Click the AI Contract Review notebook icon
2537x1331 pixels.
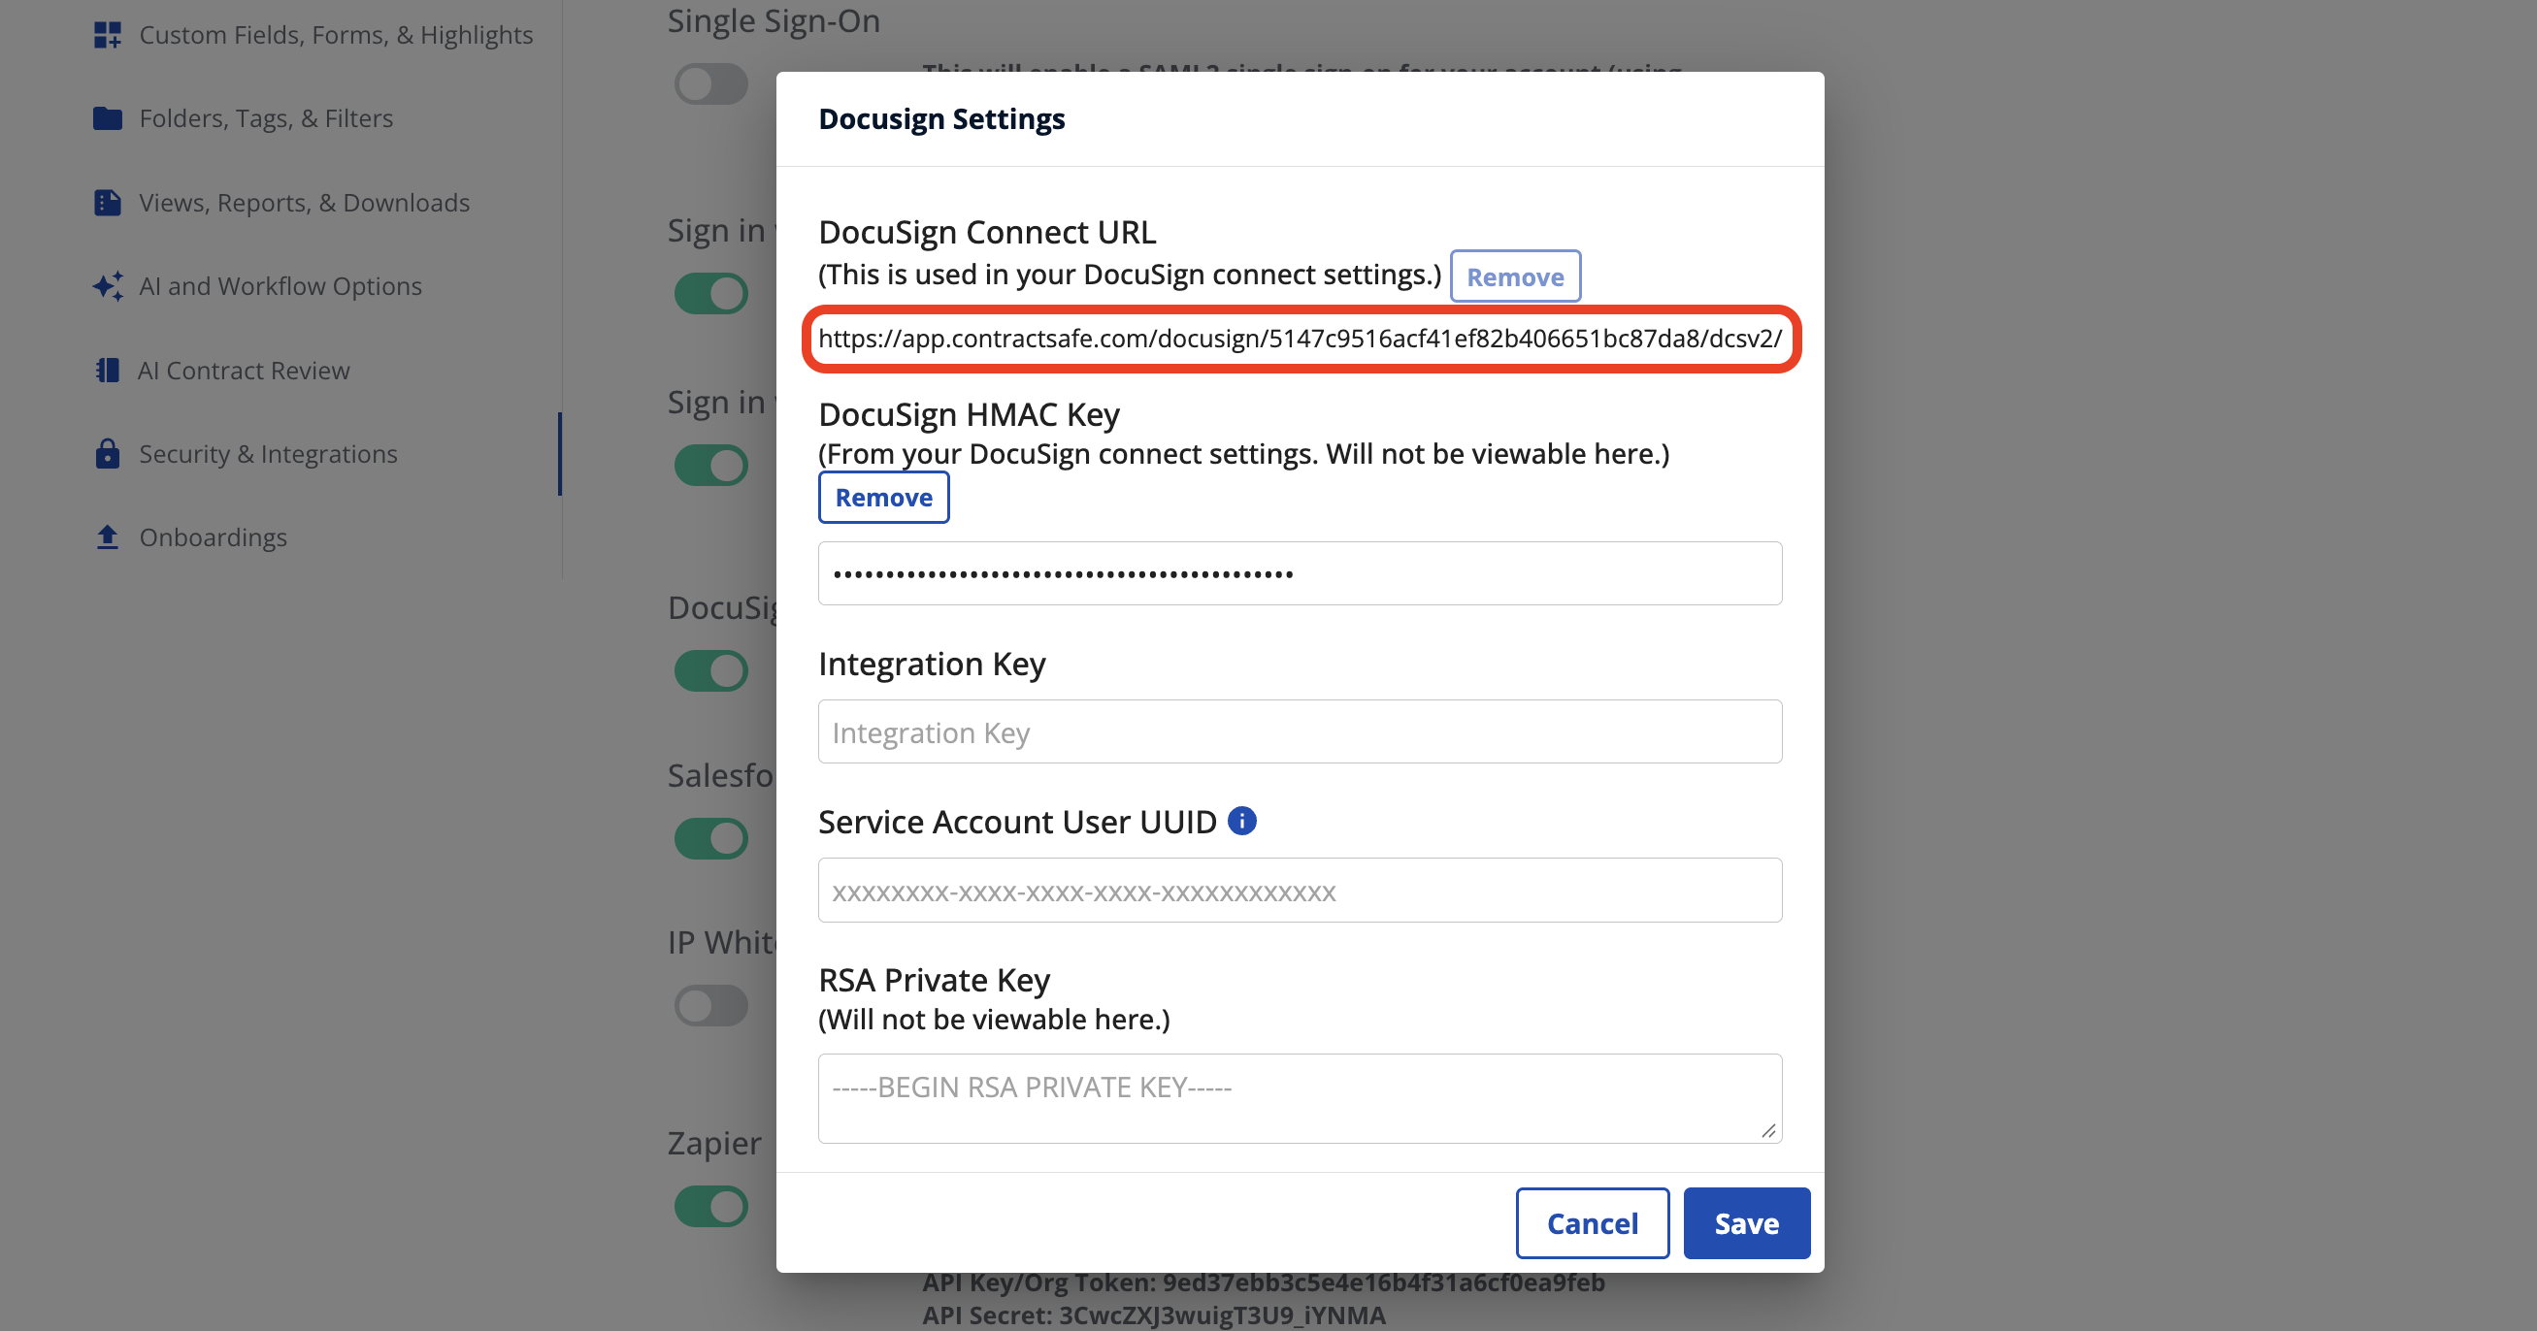(108, 371)
